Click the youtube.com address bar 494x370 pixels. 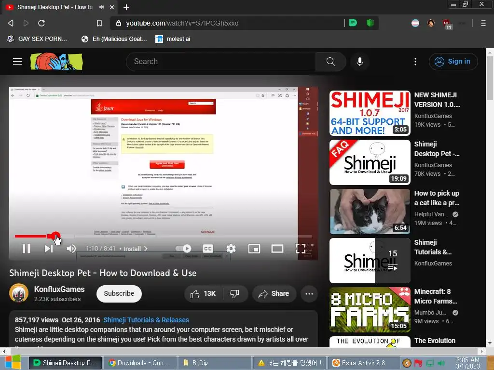pyautogui.click(x=228, y=23)
